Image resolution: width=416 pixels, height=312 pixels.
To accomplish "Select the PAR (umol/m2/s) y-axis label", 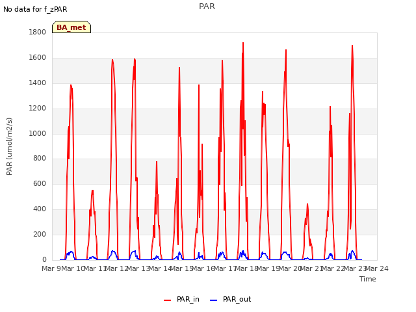I will [9, 146].
